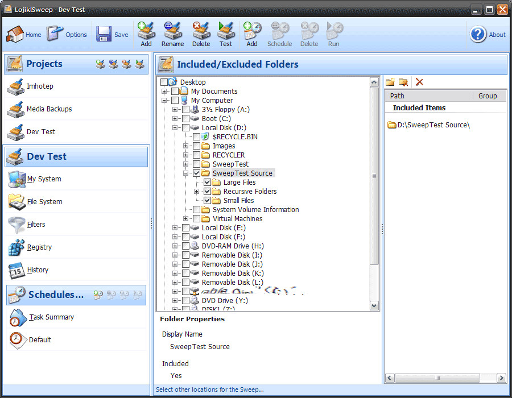Click the blue rename icon in Projects header

(114, 64)
